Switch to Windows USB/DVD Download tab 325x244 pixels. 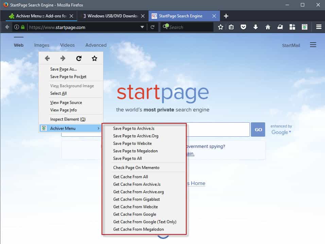[113, 16]
